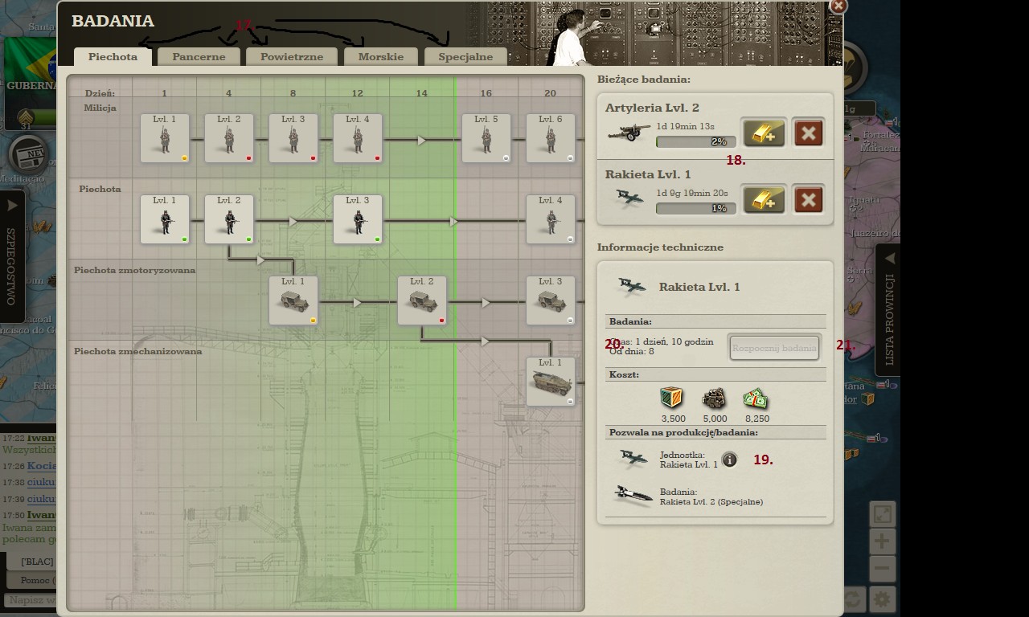Select Piechota Lvl. 3 research tile

358,219
